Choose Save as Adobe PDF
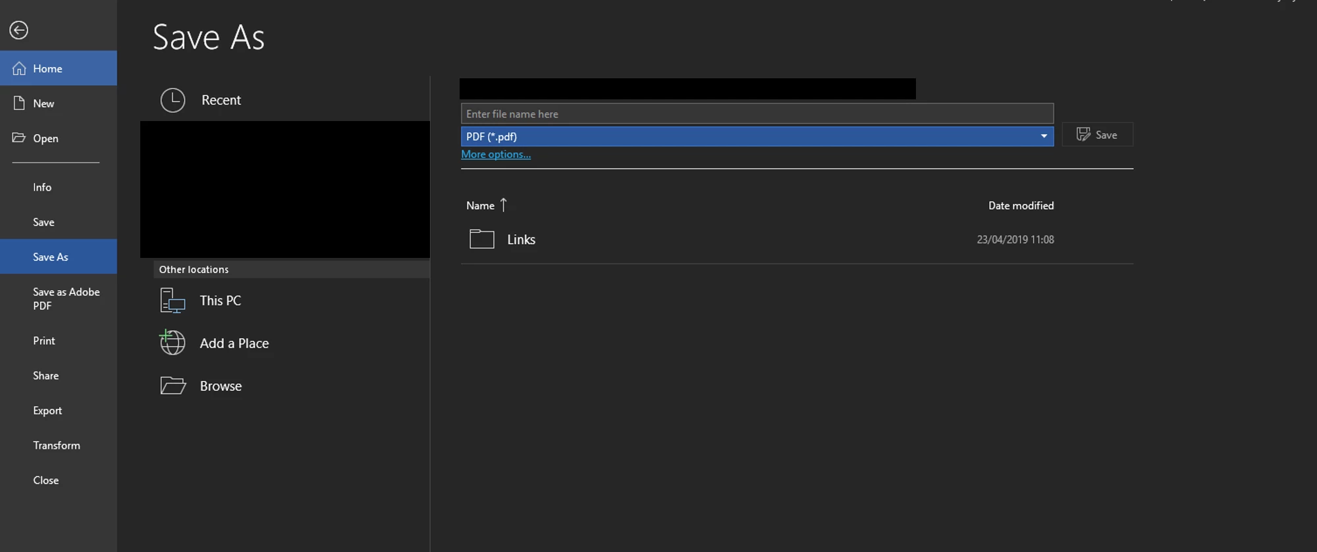Screen dimensions: 1317x552 click(x=59, y=299)
